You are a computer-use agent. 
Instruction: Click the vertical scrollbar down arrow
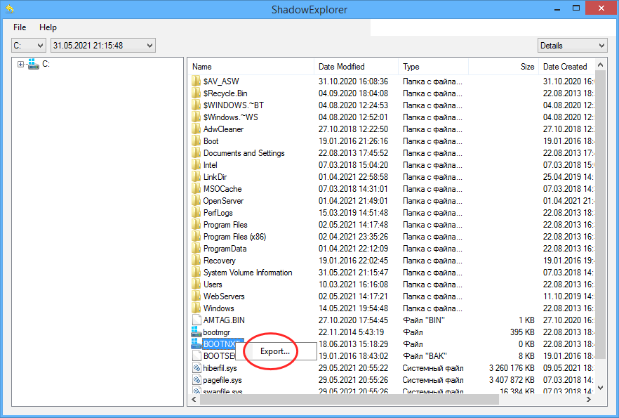point(601,387)
